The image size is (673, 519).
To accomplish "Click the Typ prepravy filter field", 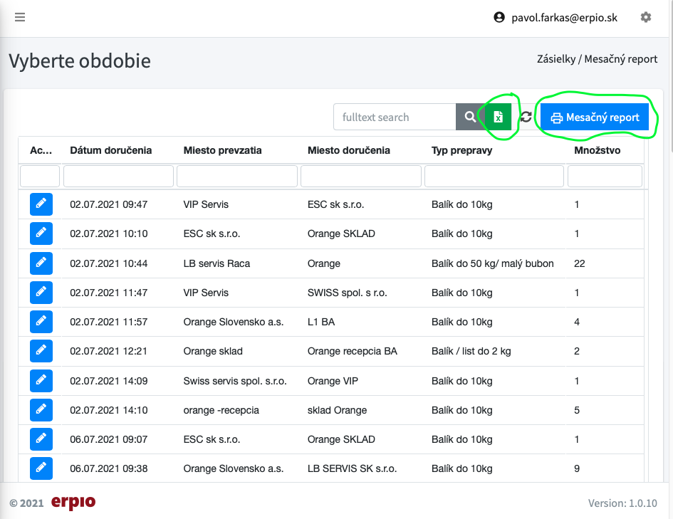I will pos(494,176).
